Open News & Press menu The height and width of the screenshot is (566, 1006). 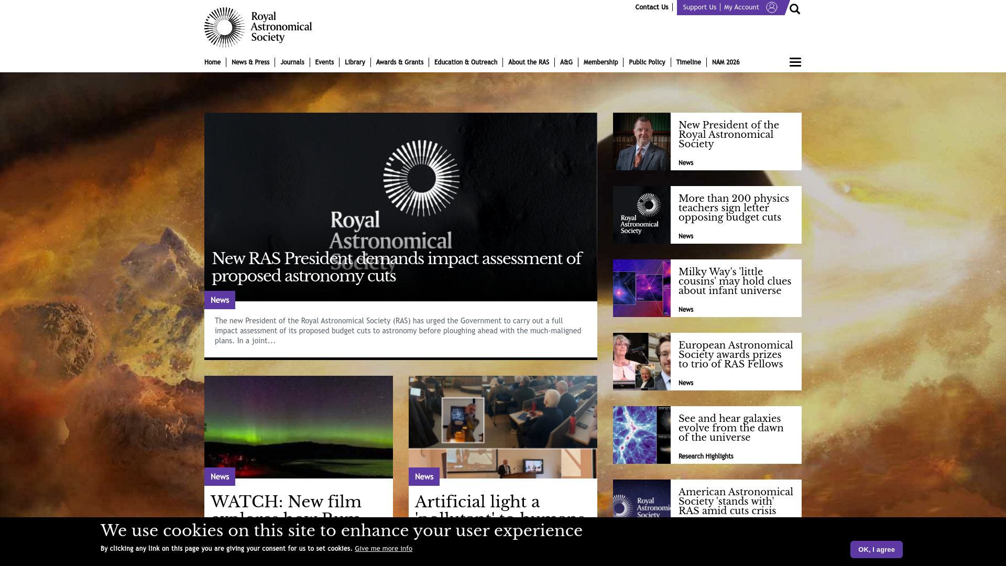(250, 62)
